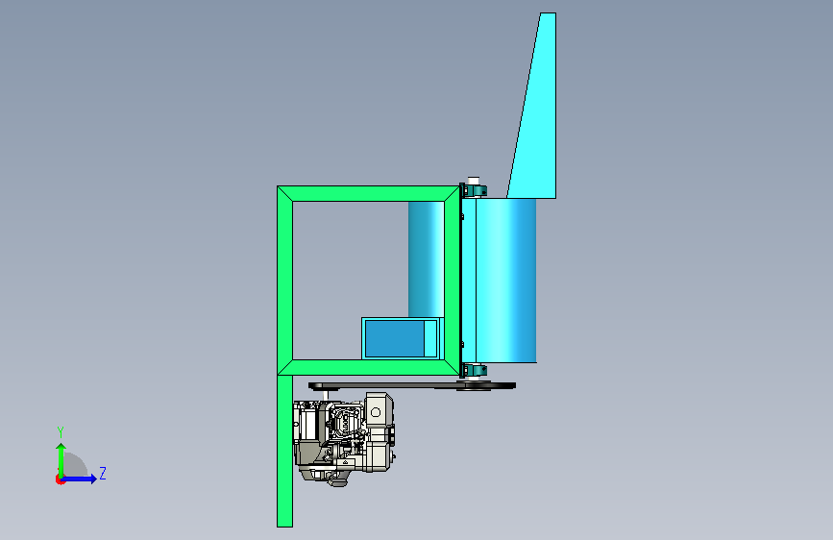Viewport: 833px width, 540px height.
Task: Pick the long green vertical leg below the frame
Action: click(x=284, y=451)
